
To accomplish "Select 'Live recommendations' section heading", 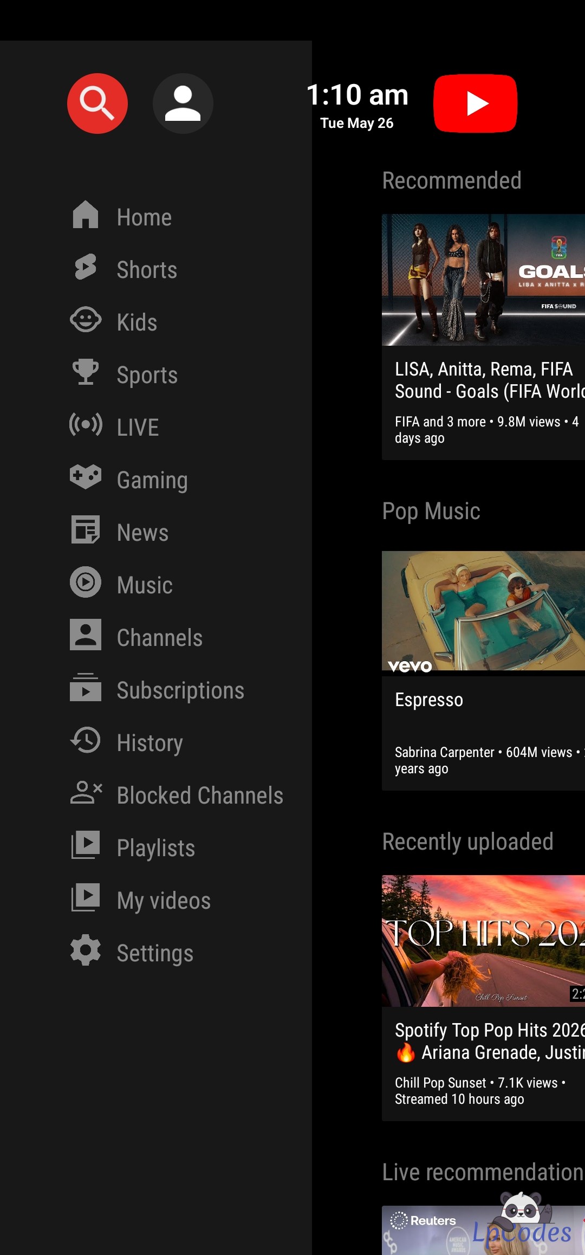I will coord(483,1172).
